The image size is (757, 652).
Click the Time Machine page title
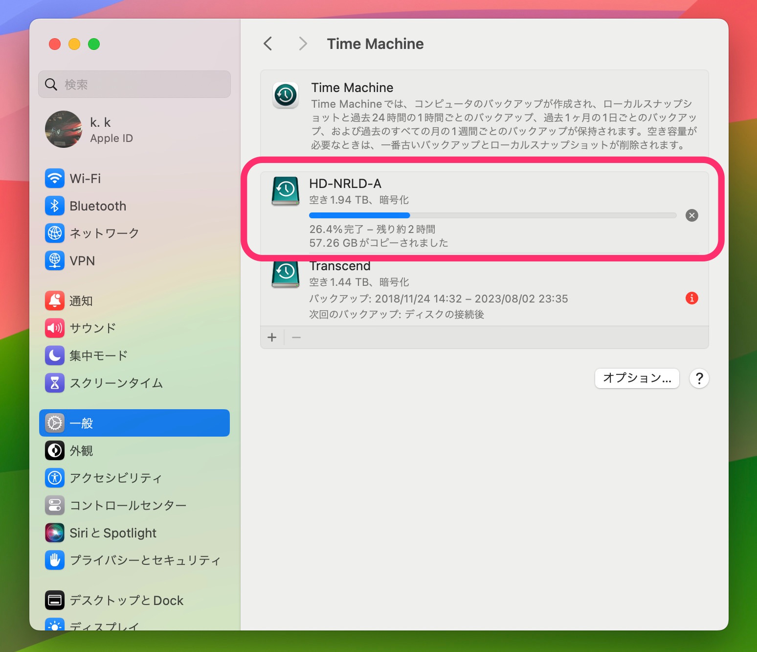coord(375,44)
